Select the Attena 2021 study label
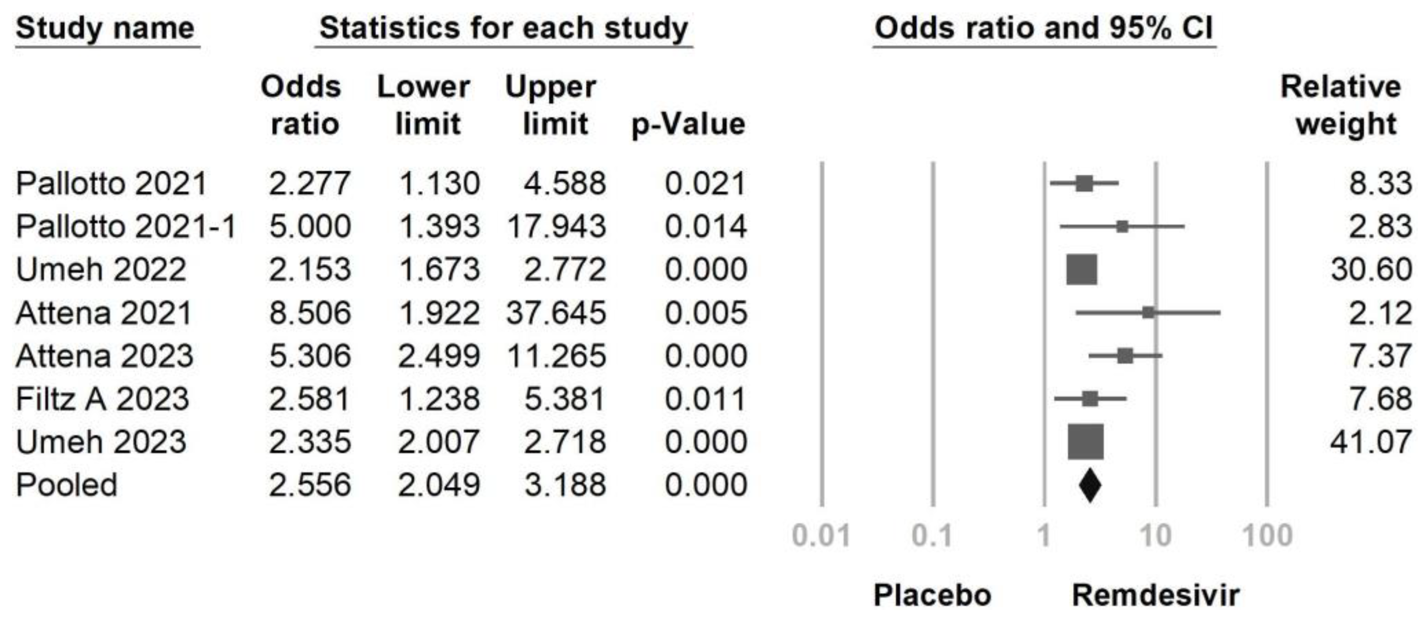Image resolution: width=1427 pixels, height=622 pixels. 104,313
